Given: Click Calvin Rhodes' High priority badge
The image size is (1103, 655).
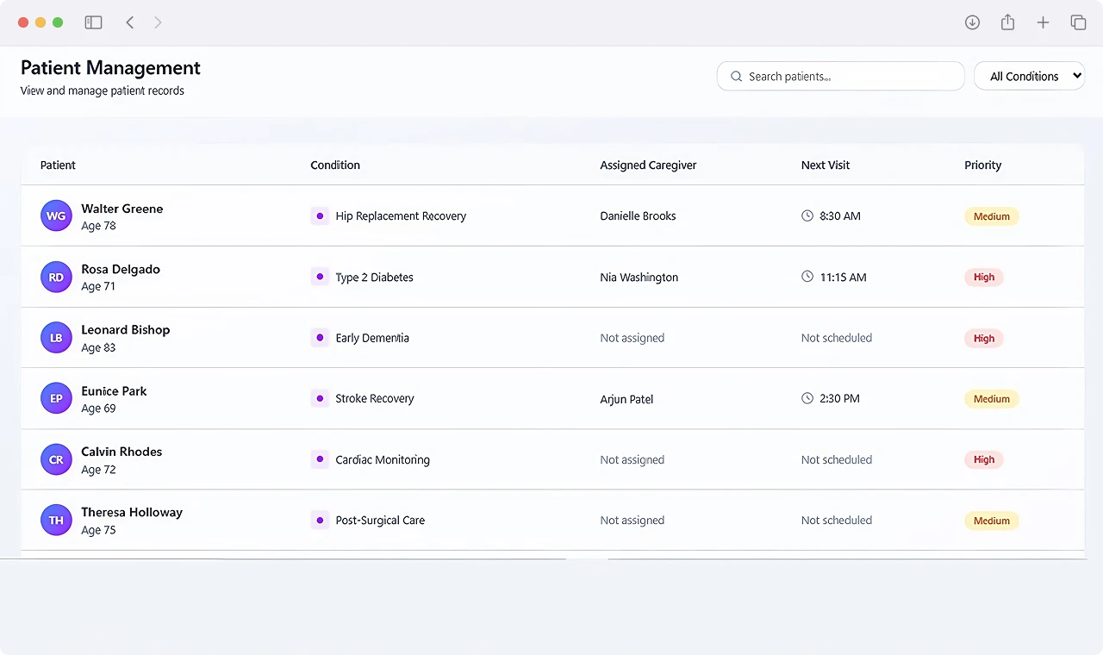Looking at the screenshot, I should click(x=984, y=459).
